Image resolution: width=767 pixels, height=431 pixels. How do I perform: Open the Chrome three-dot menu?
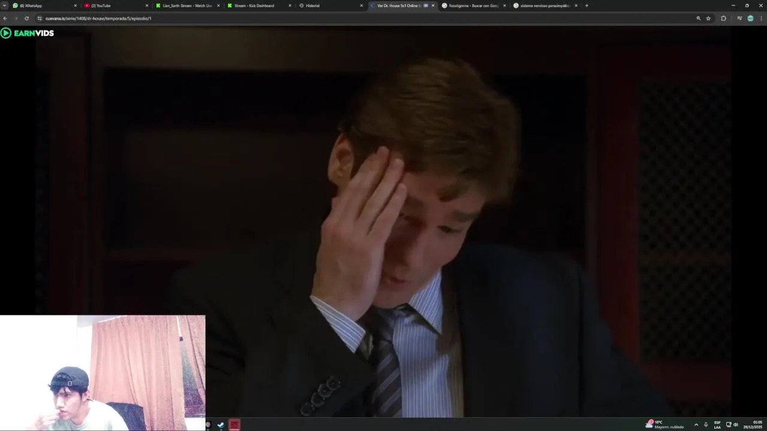(761, 19)
